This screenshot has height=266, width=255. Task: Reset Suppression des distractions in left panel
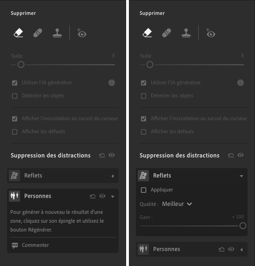(x=102, y=155)
